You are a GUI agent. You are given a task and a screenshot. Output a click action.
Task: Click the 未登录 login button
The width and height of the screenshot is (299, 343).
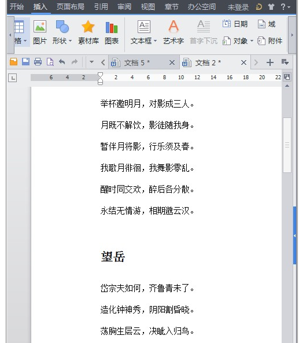click(238, 7)
